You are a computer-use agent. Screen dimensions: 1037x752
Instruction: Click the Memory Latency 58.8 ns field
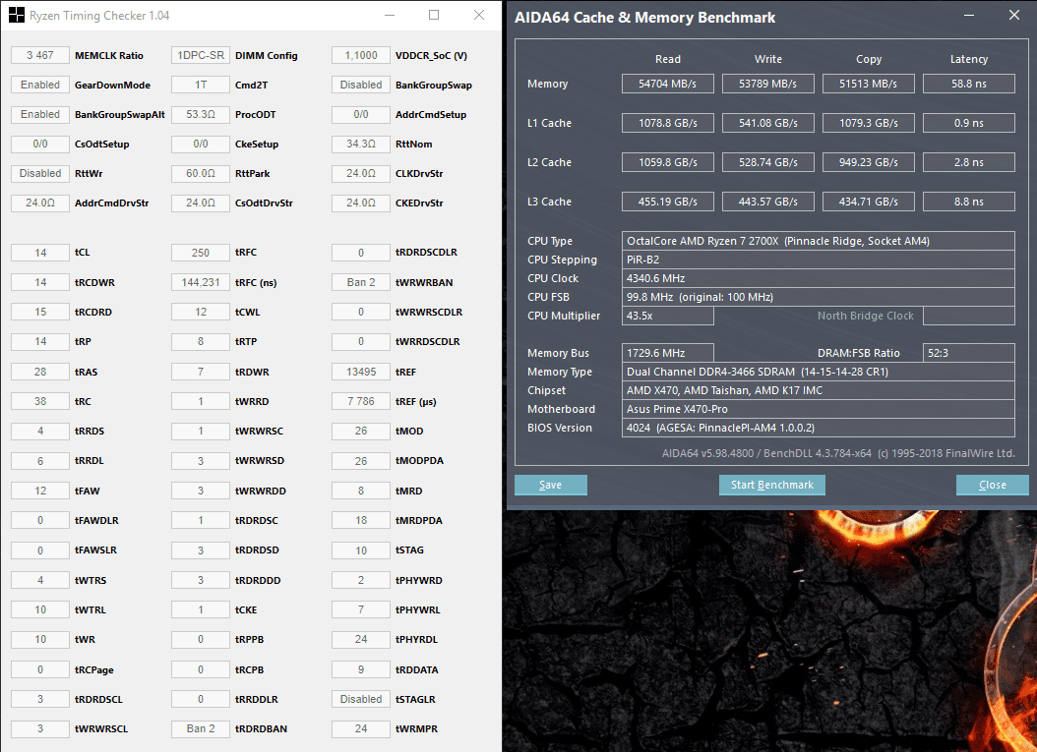[x=969, y=84]
